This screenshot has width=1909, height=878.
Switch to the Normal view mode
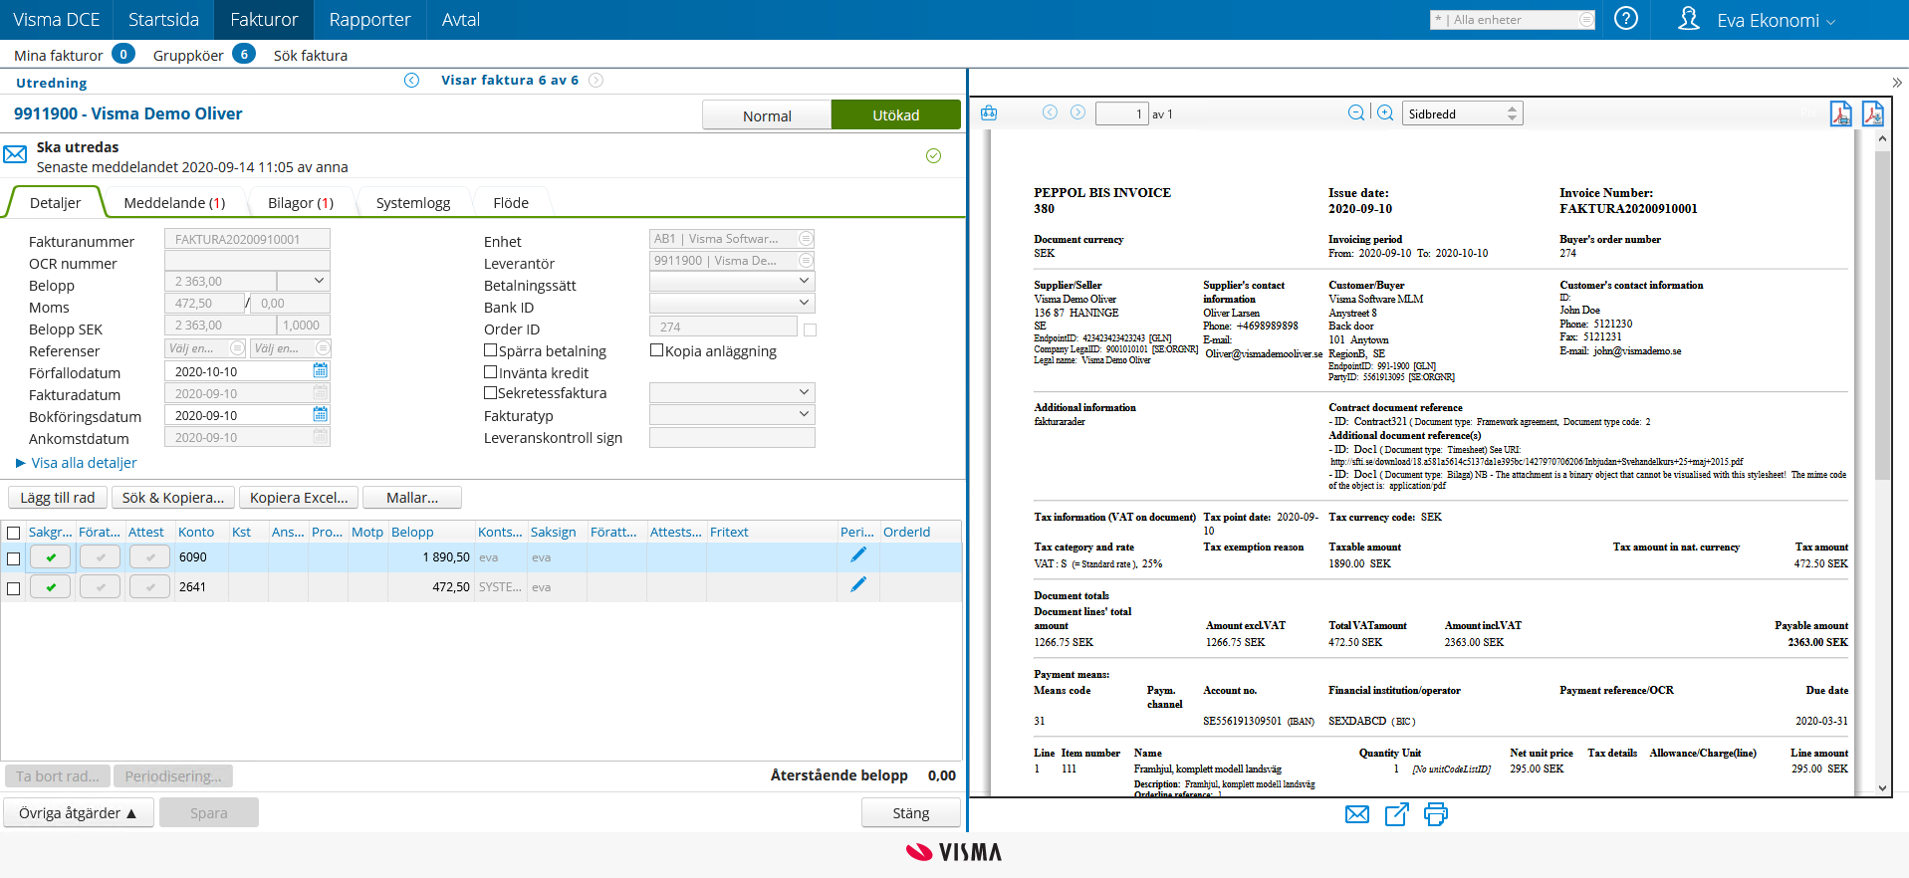point(767,114)
